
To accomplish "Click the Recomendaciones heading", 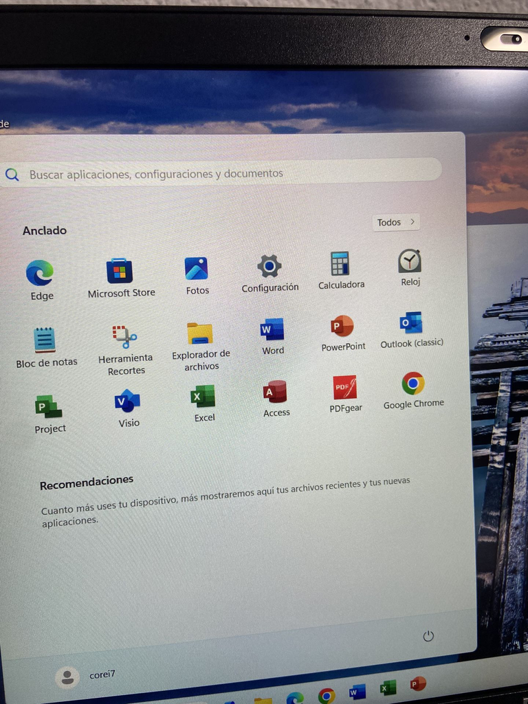I will tap(86, 482).
